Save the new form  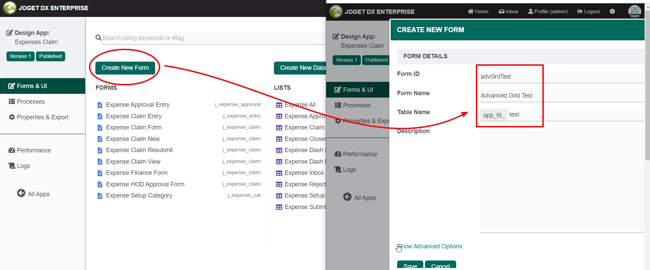pos(410,265)
